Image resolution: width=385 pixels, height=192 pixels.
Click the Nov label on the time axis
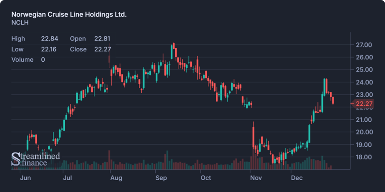click(x=256, y=178)
